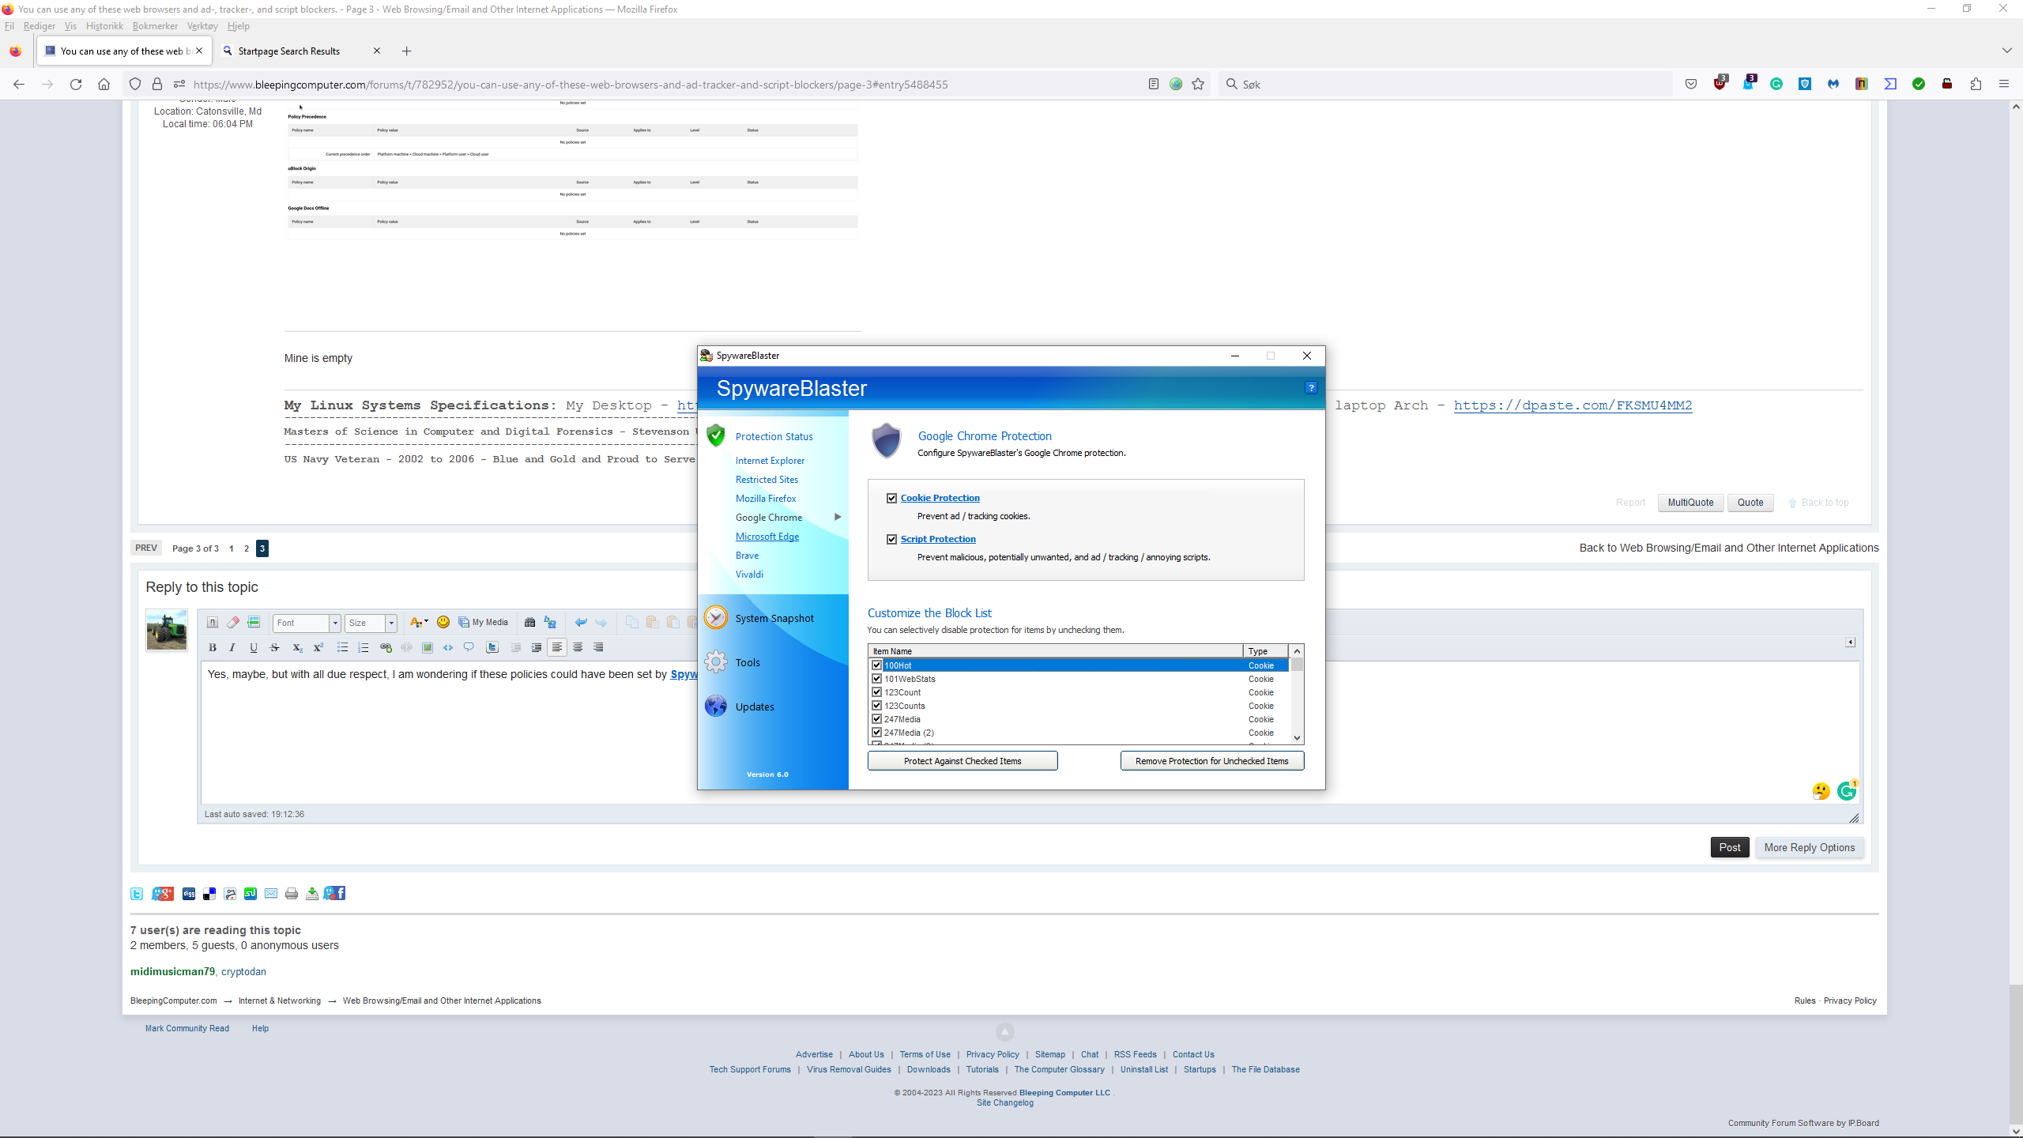This screenshot has height=1138, width=2023.
Task: Select the Bold formatting icon in the editor
Action: click(x=212, y=647)
